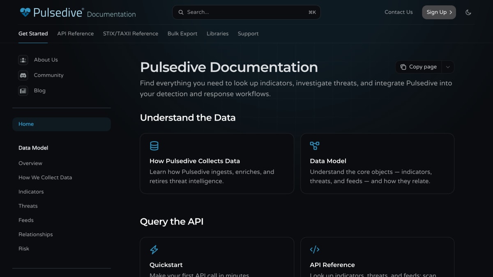Open the Data Model card title
Viewport: 493px width, 277px height.
tap(328, 161)
